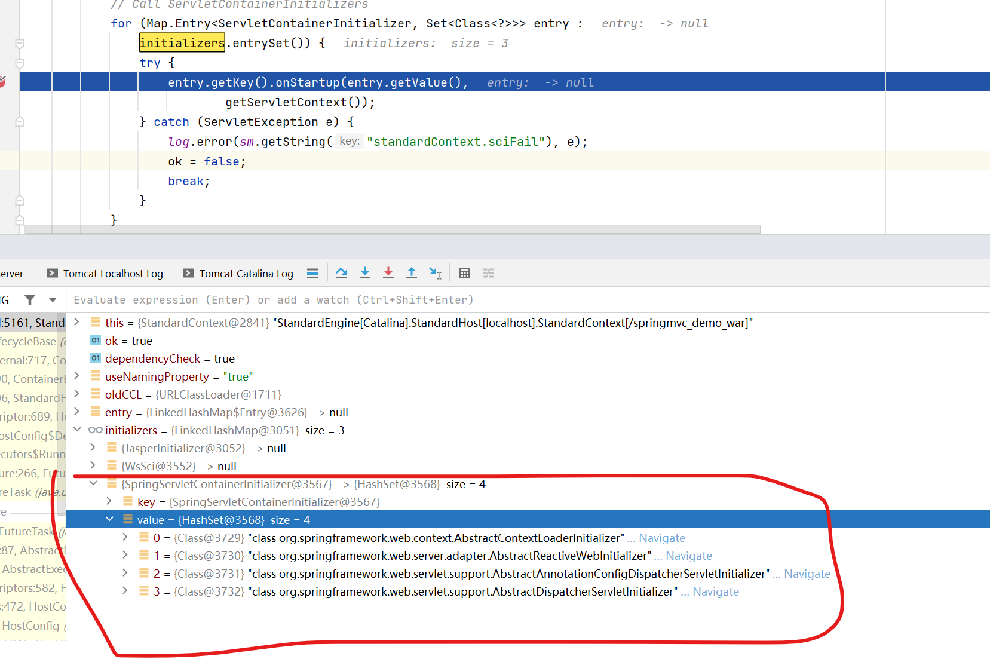This screenshot has width=990, height=659.
Task: Click the breakpoint marker in the gutter
Action: 2,82
